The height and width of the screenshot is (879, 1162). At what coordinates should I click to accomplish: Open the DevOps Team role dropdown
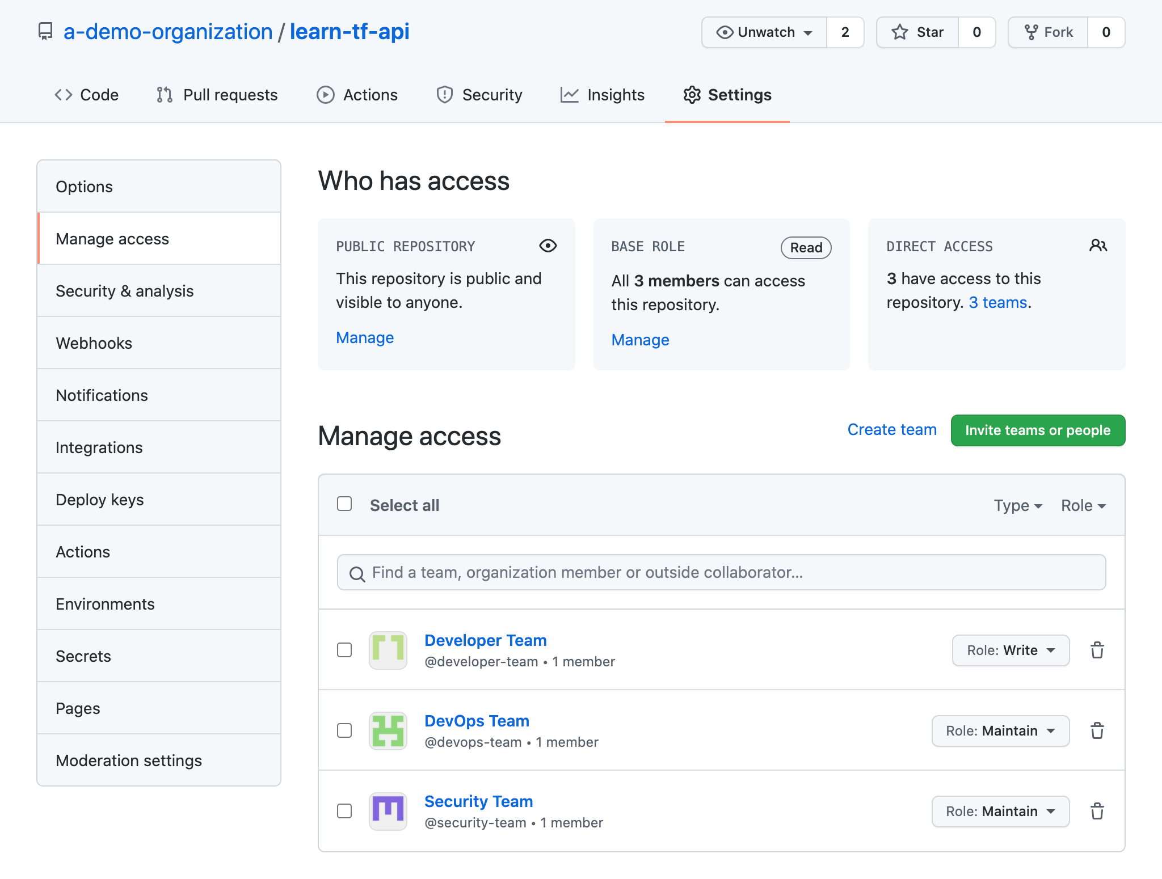tap(1000, 730)
